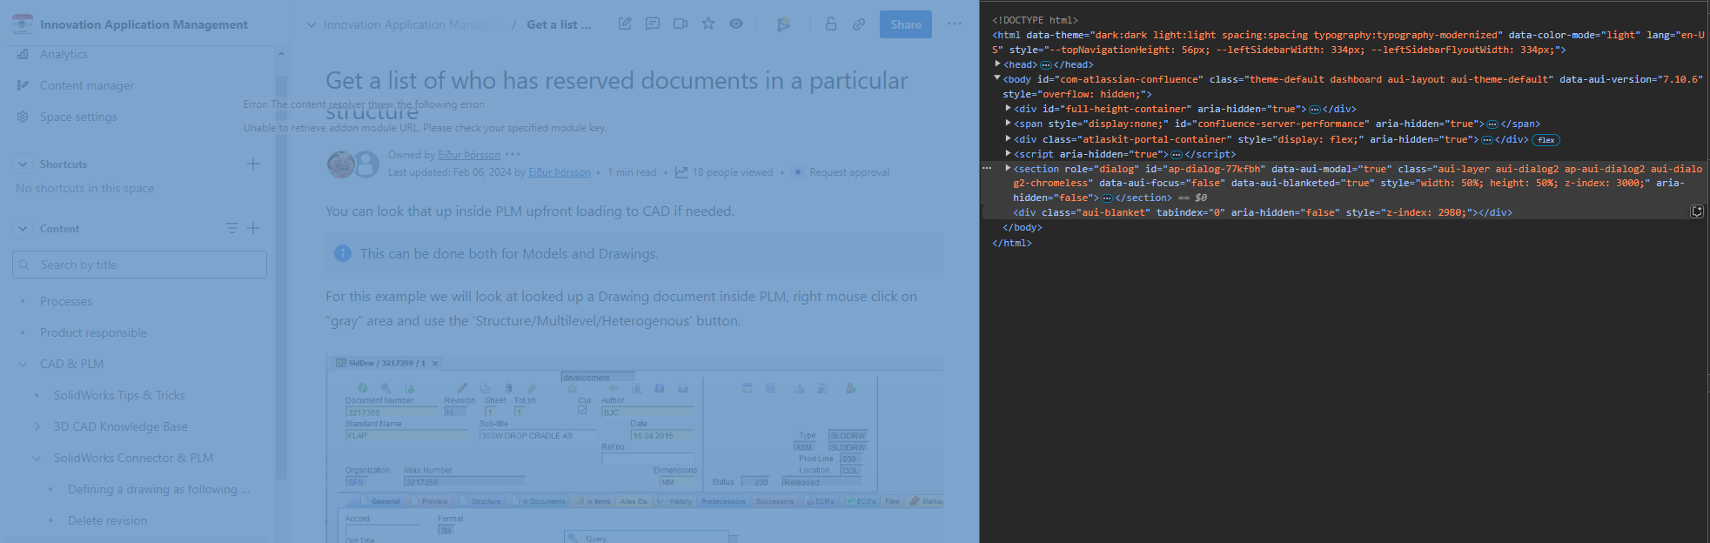Collapse the Shortcuts section chevron
1710x543 pixels.
pyautogui.click(x=23, y=164)
